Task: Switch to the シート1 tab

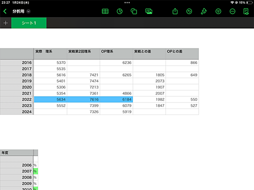Action: [29, 23]
